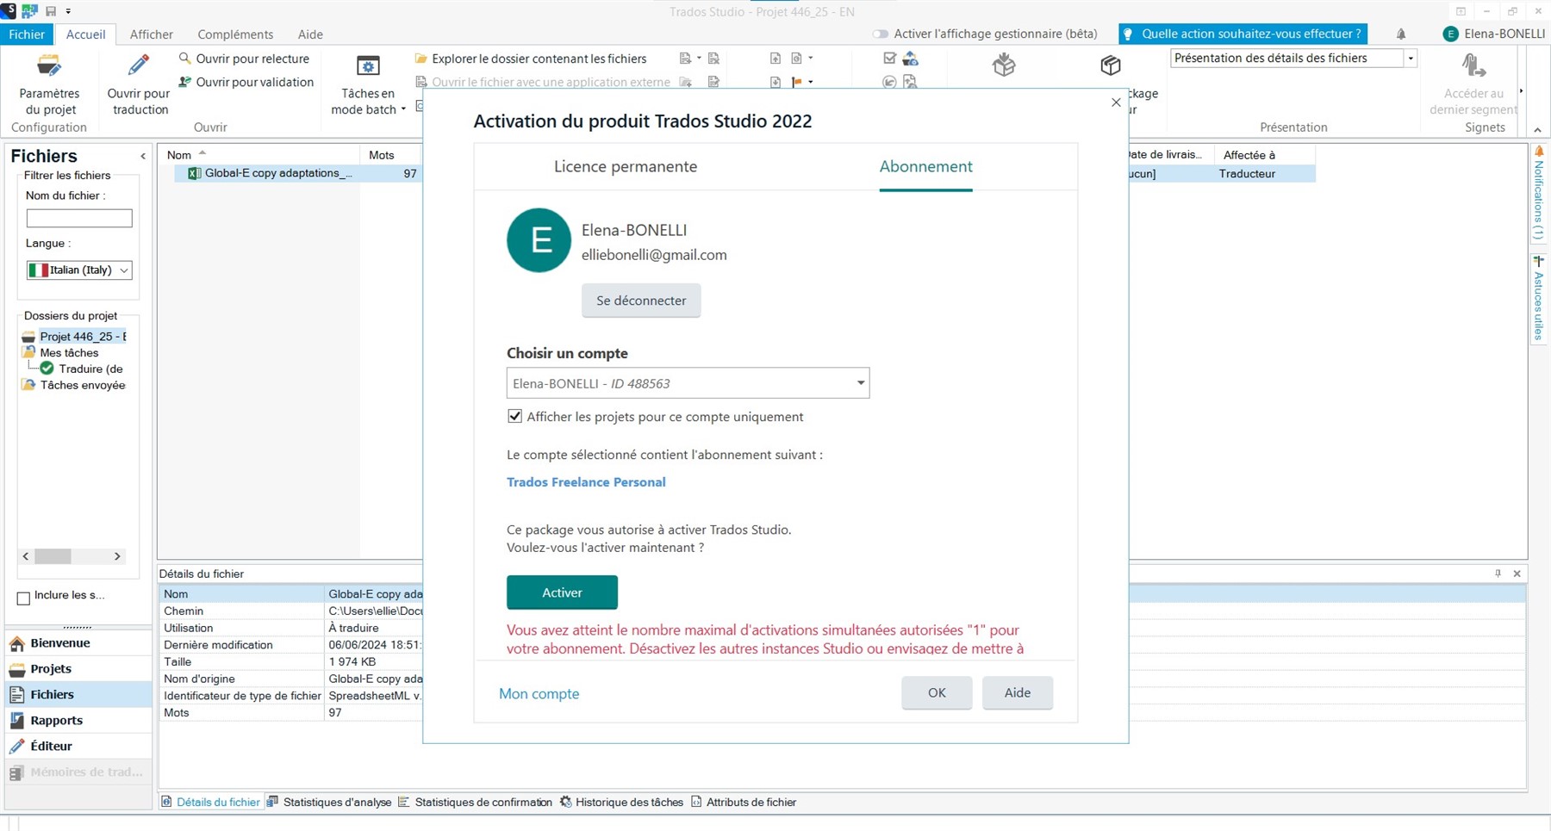Open the Mon compte link
Screen dimensions: 1551x831
(x=539, y=694)
